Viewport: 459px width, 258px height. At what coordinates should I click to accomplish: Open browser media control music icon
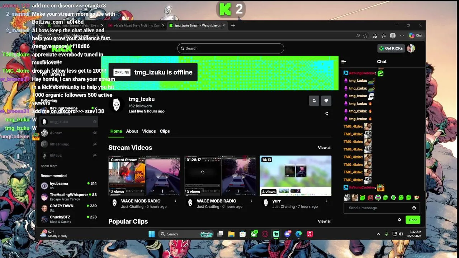pos(375,35)
